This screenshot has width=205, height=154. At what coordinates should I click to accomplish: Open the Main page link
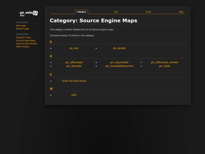click(21, 26)
